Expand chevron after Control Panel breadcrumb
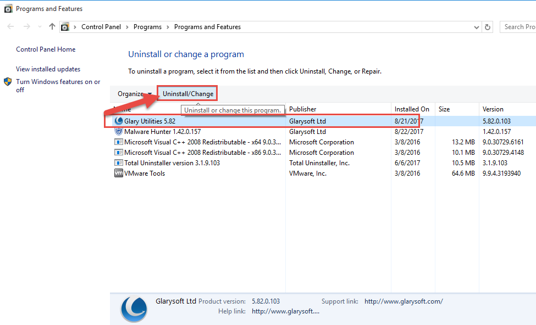This screenshot has width=536, height=325. click(127, 27)
